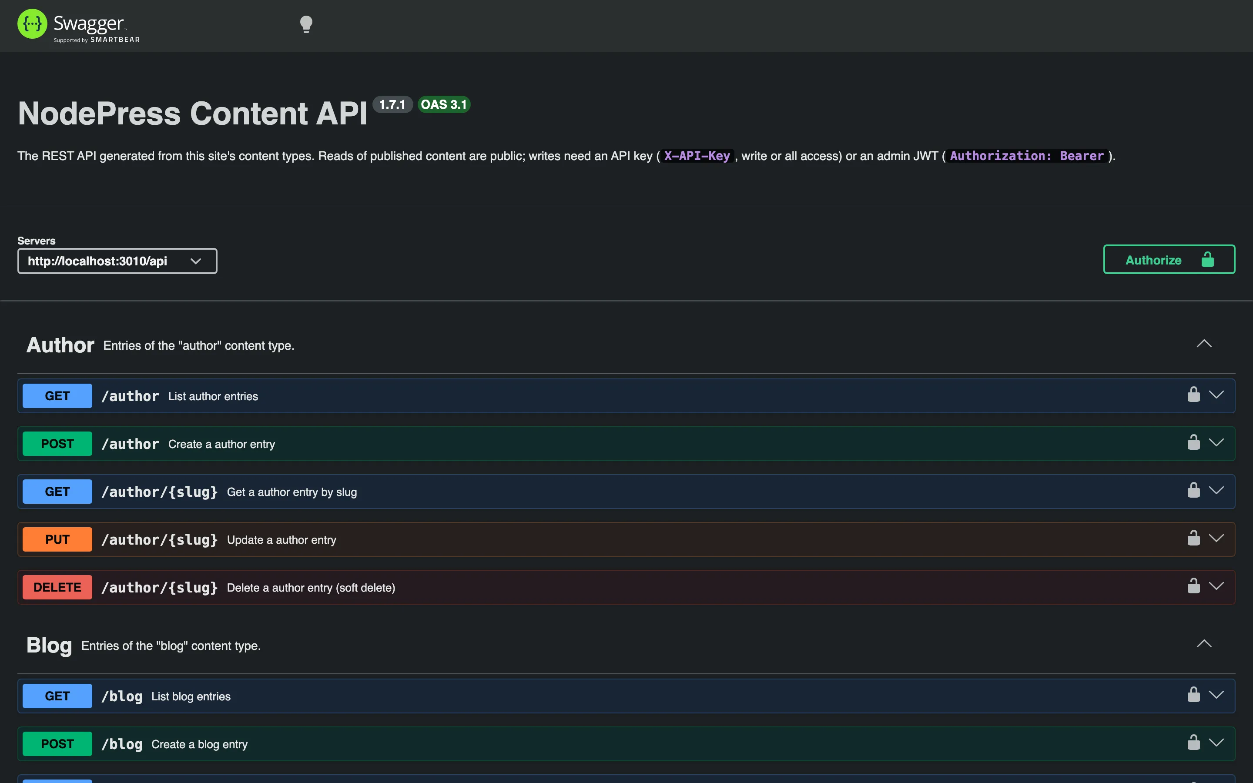
Task: Click lock icon on DELETE /author/{slug} row
Action: (1193, 586)
